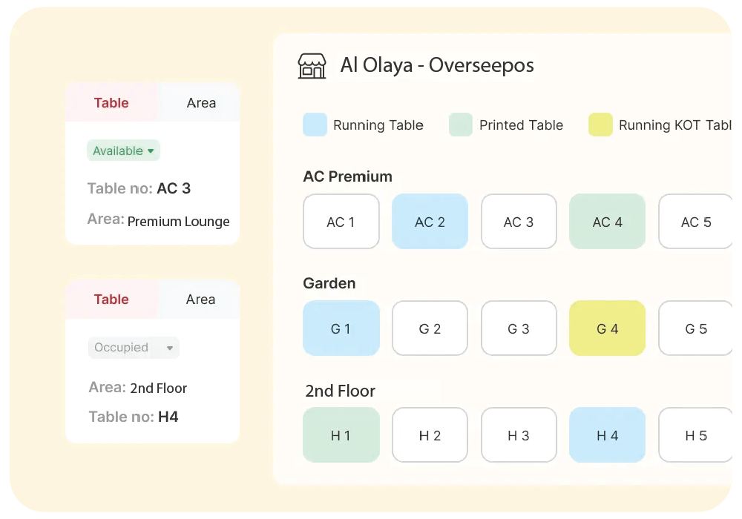The height and width of the screenshot is (519, 742).
Task: Open running table G 1 in Garden
Action: [x=341, y=328]
